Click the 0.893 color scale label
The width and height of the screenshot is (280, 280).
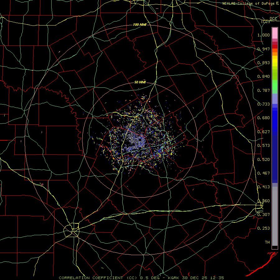tap(264, 63)
